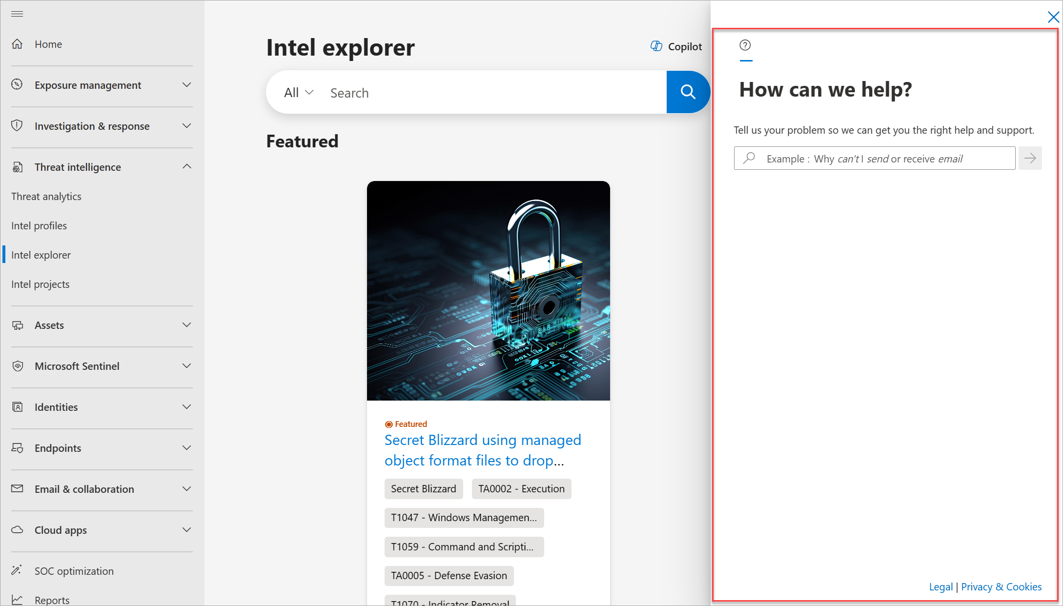Click the Copilot logo icon
The image size is (1063, 606).
pyautogui.click(x=656, y=46)
